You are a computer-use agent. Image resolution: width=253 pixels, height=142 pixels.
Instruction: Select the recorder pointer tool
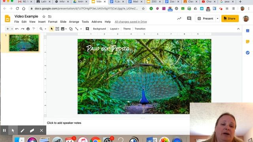coord(13,130)
